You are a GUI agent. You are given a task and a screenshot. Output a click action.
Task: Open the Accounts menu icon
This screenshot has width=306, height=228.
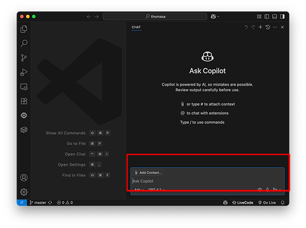click(x=24, y=178)
